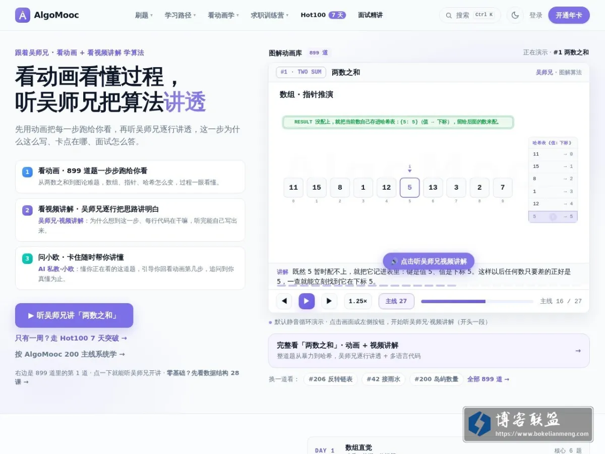The width and height of the screenshot is (605, 454).
Task: Change the 1.25× playback speed
Action: pyautogui.click(x=358, y=301)
